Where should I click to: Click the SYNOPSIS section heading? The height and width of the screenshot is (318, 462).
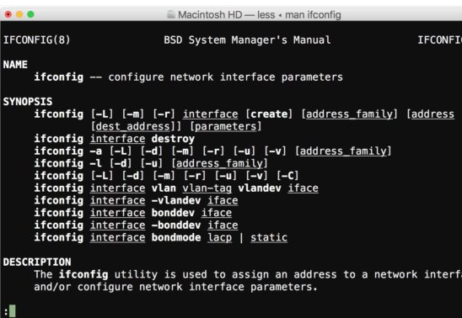click(28, 102)
